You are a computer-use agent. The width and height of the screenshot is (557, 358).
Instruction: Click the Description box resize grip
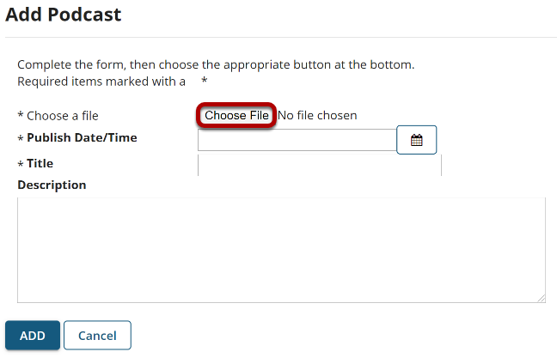(542, 299)
